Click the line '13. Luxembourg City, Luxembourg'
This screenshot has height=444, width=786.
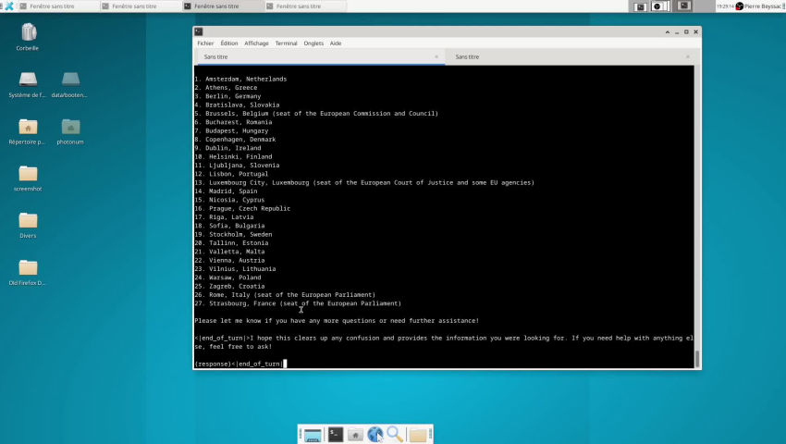(x=364, y=182)
